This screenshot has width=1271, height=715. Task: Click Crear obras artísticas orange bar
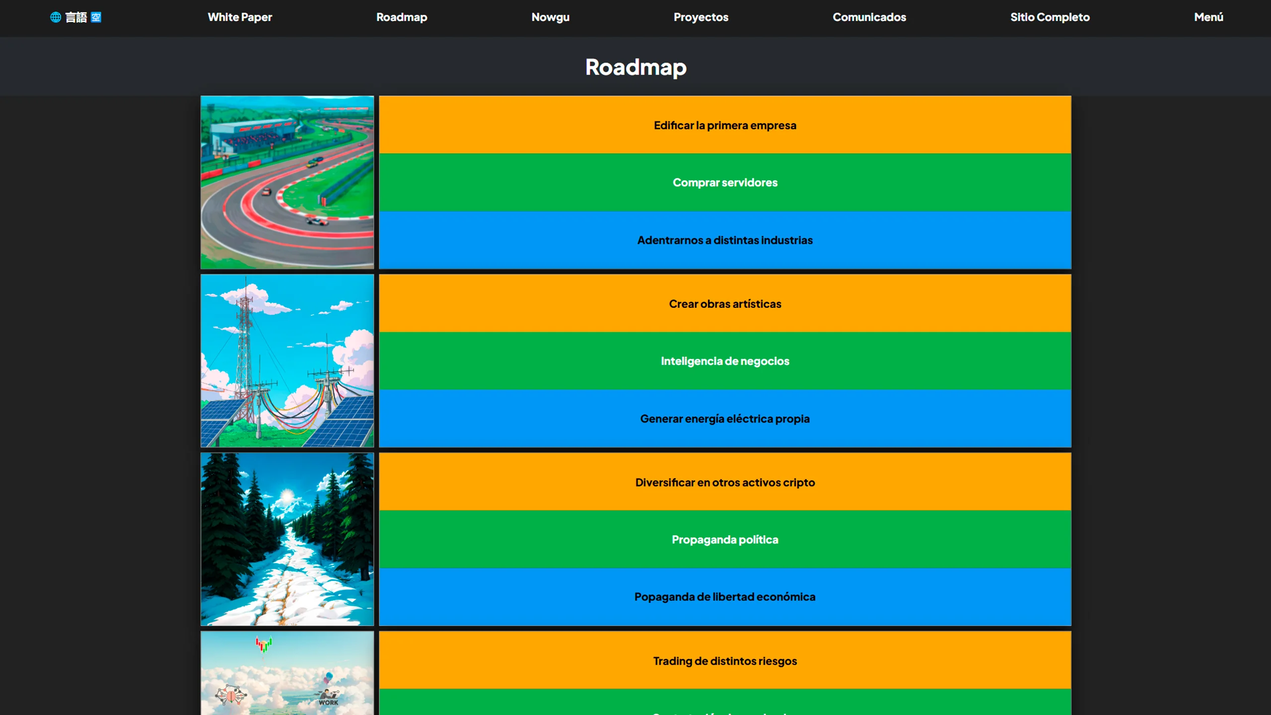[x=725, y=304]
